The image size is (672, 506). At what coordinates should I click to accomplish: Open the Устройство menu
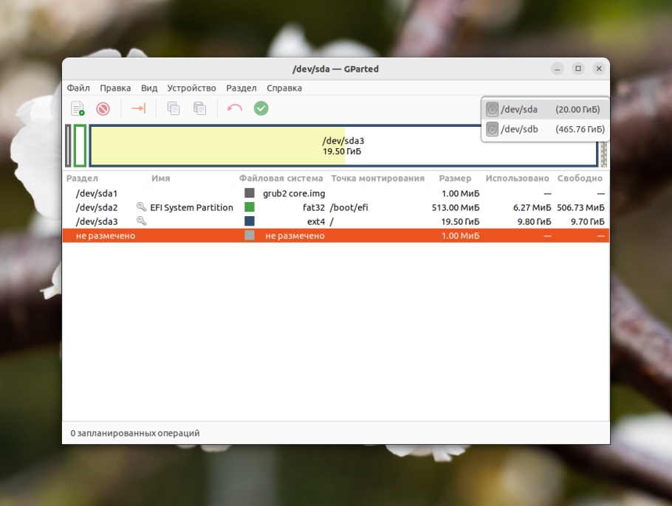pyautogui.click(x=191, y=88)
